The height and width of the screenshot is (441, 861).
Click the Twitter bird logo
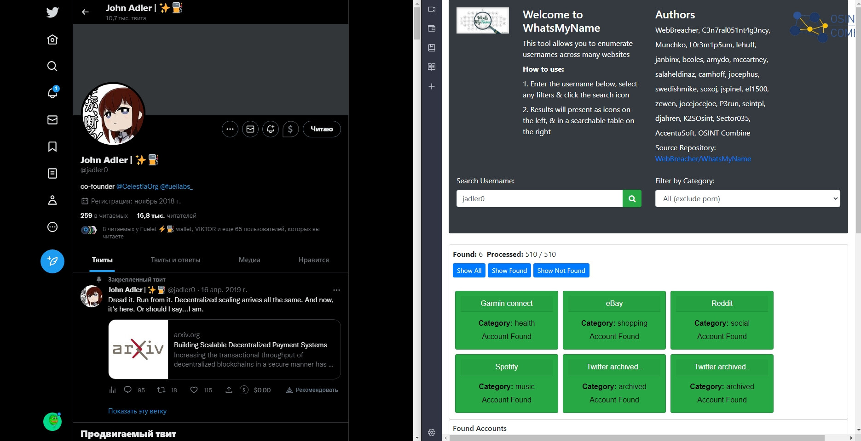[x=52, y=12]
